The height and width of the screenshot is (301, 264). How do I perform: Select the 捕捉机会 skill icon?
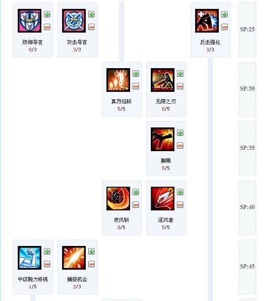coord(74,258)
